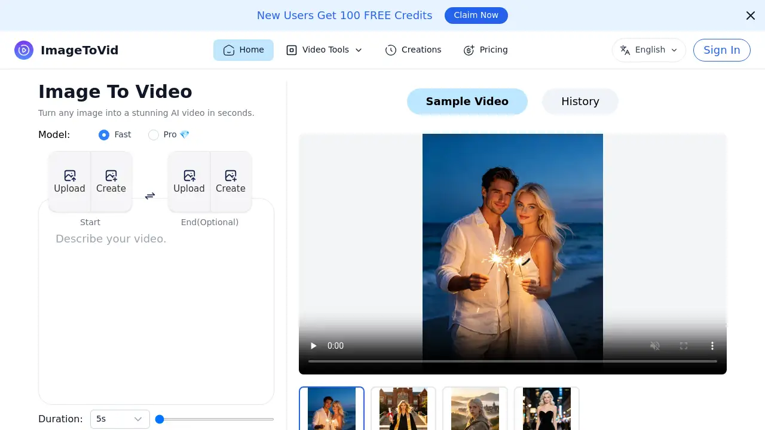The height and width of the screenshot is (430, 765).
Task: Switch to the History tab
Action: pos(580,102)
